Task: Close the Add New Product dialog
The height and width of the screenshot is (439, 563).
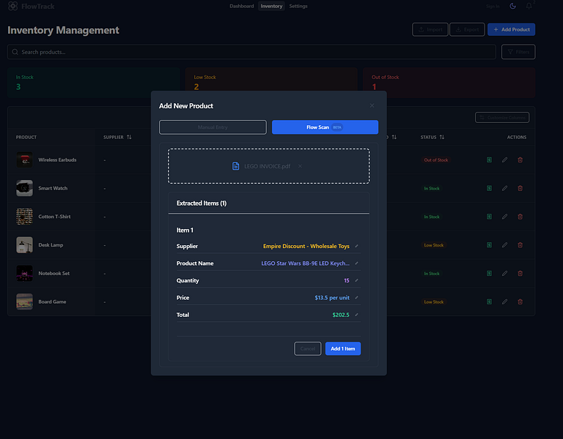Action: [x=372, y=105]
